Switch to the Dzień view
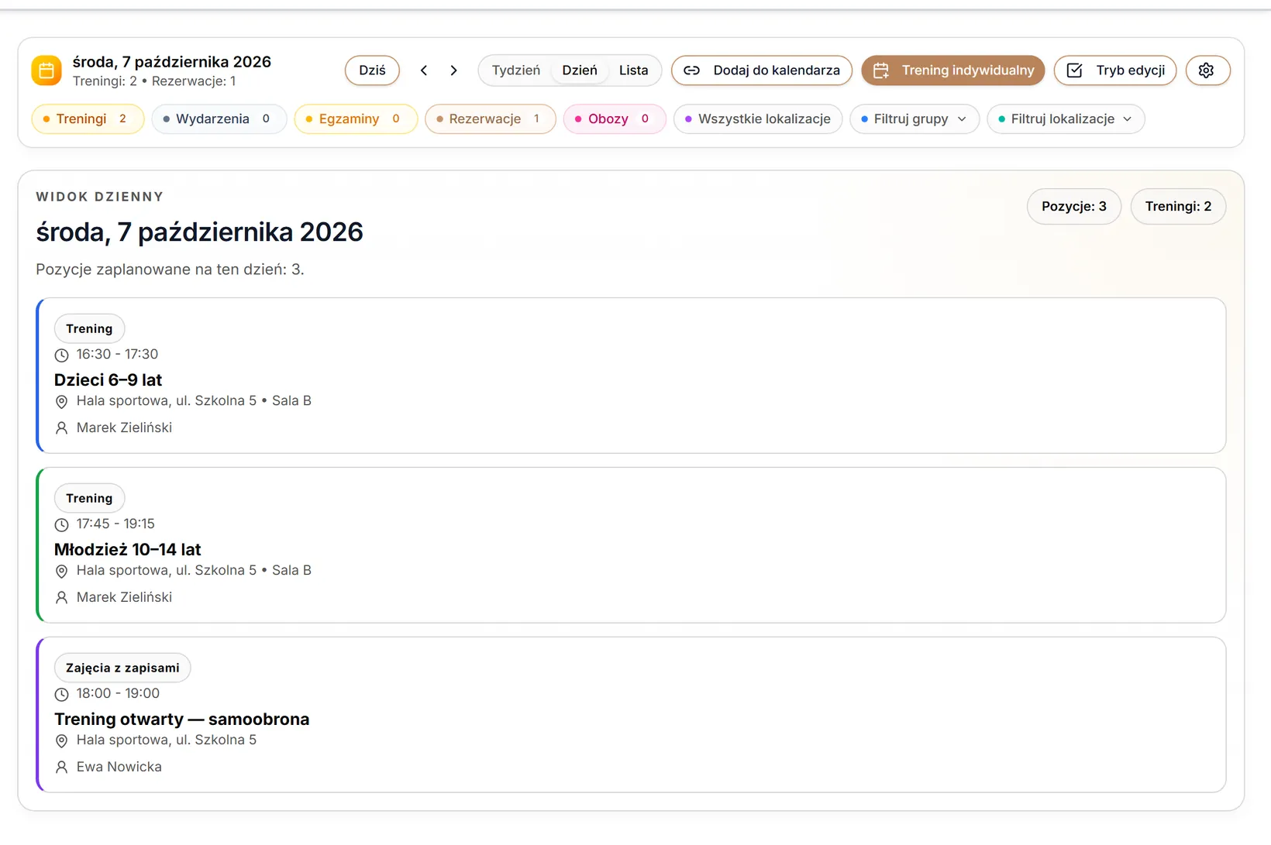Viewport: 1271px width, 845px height. [x=580, y=70]
